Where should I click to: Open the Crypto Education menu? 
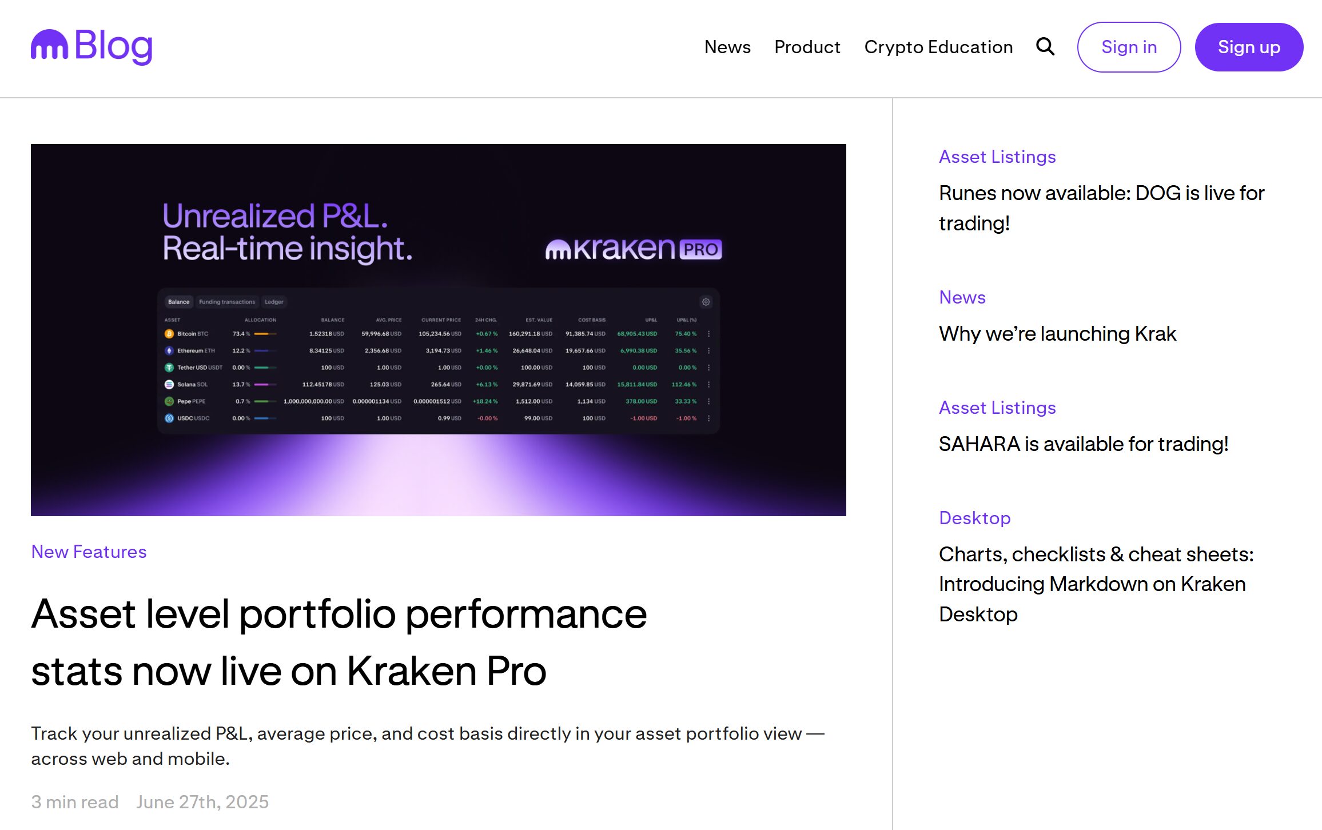pyautogui.click(x=938, y=47)
